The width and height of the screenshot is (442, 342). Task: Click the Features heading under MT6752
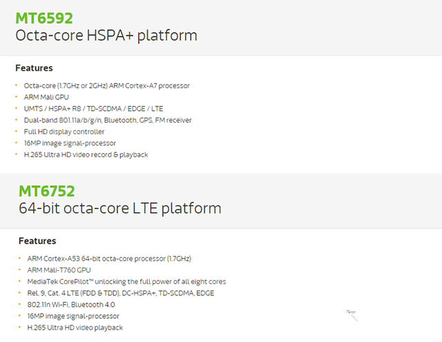(x=37, y=241)
